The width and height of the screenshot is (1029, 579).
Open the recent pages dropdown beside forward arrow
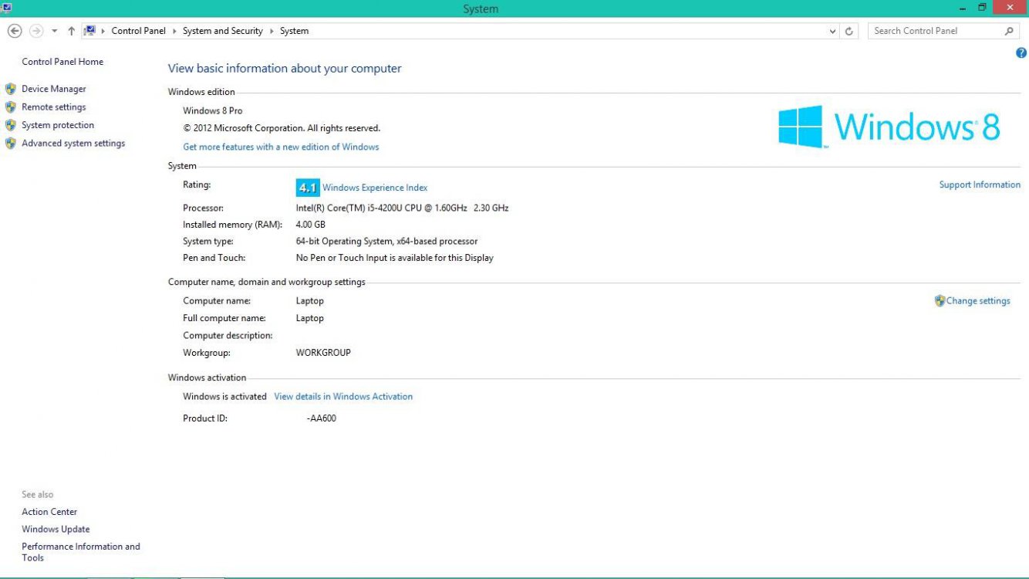point(54,30)
